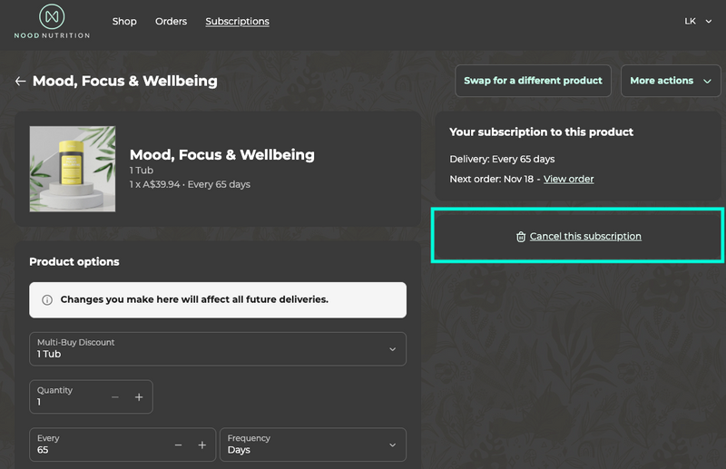Open the Multi-Buy Discount dropdown

pos(217,349)
